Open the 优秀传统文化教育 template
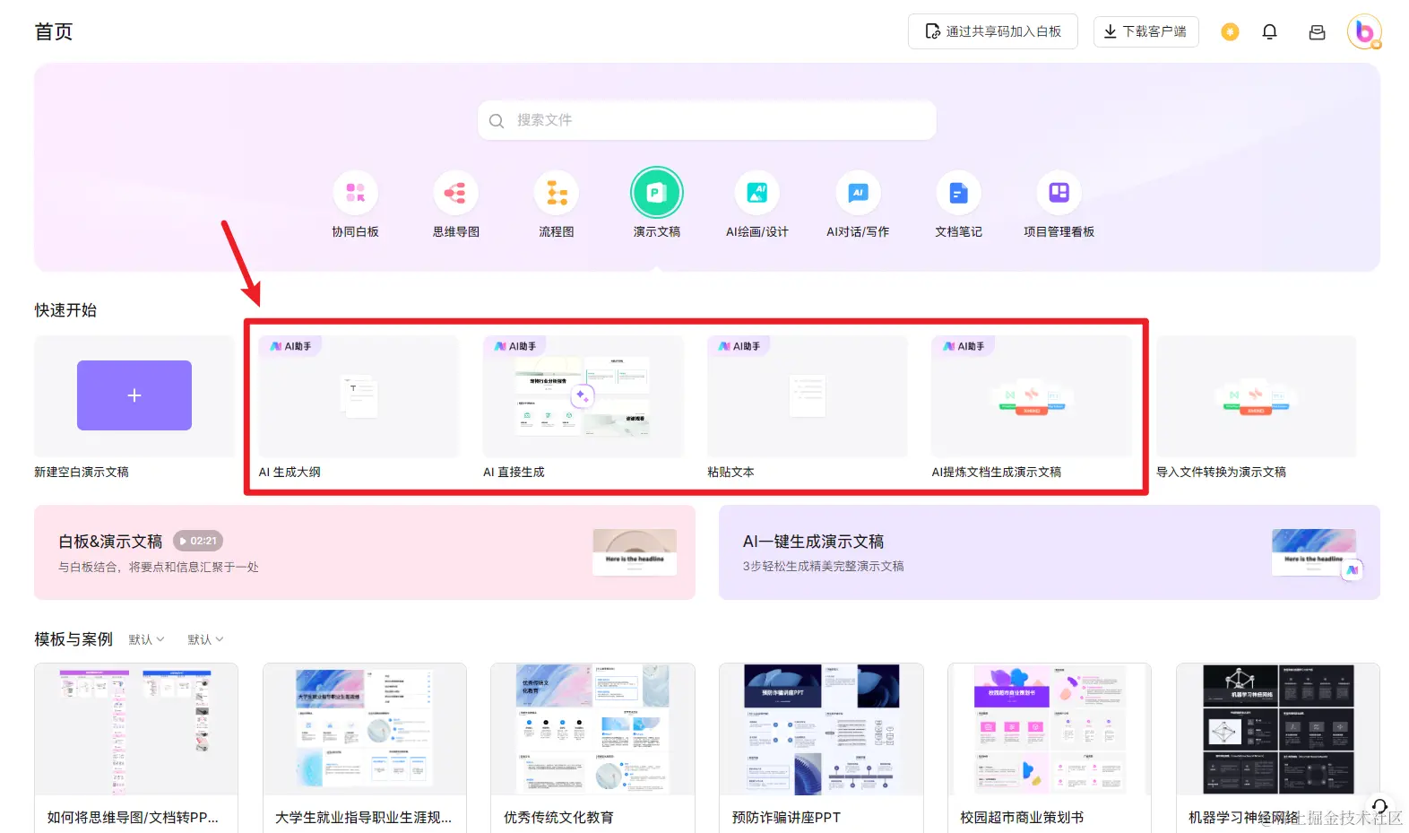Image resolution: width=1409 pixels, height=833 pixels. click(x=592, y=748)
